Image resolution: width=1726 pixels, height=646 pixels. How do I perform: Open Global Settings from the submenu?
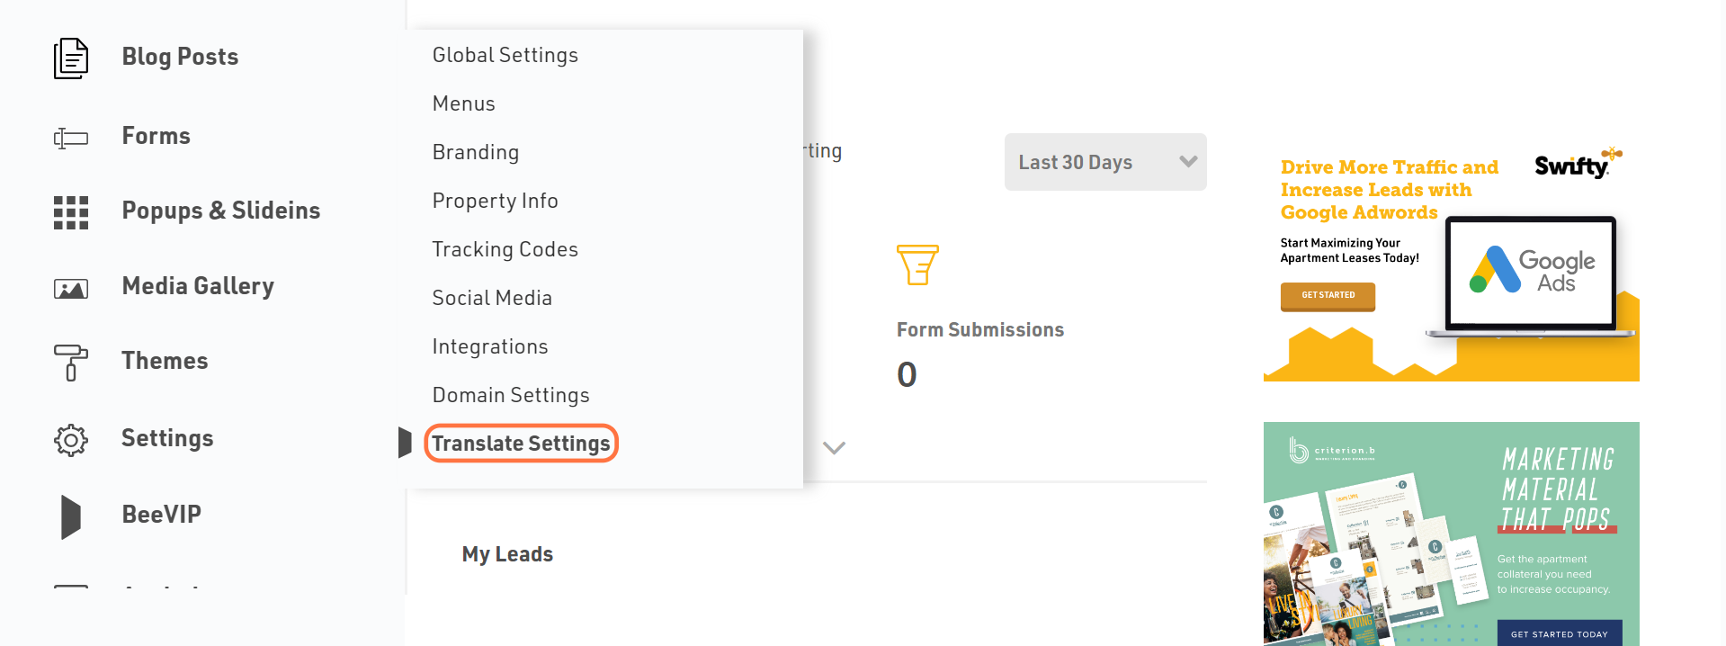pyautogui.click(x=505, y=55)
